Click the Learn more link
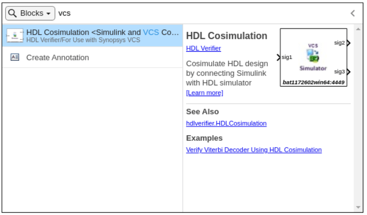 pyautogui.click(x=205, y=93)
